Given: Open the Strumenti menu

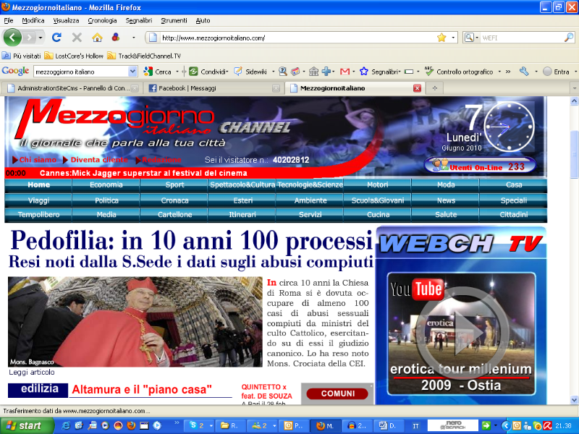Looking at the screenshot, I should 174,21.
